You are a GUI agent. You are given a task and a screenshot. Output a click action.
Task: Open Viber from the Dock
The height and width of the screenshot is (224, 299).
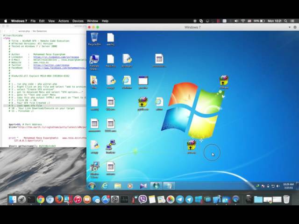[x=142, y=199]
